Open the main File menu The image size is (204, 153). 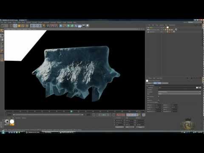pos(1,23)
